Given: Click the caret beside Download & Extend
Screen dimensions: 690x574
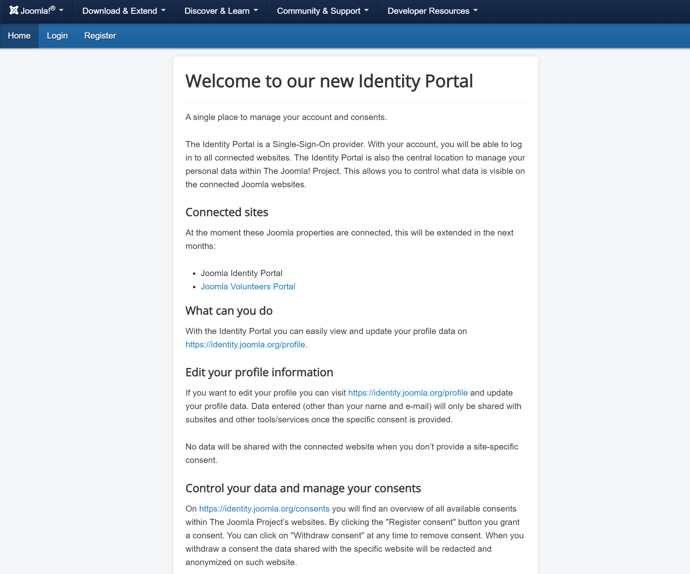Looking at the screenshot, I should [x=163, y=11].
